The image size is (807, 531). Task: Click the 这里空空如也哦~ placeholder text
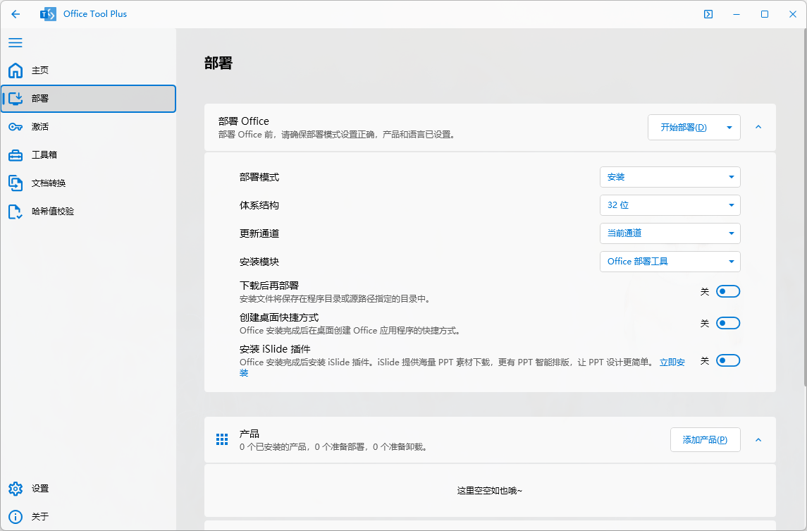click(x=489, y=491)
